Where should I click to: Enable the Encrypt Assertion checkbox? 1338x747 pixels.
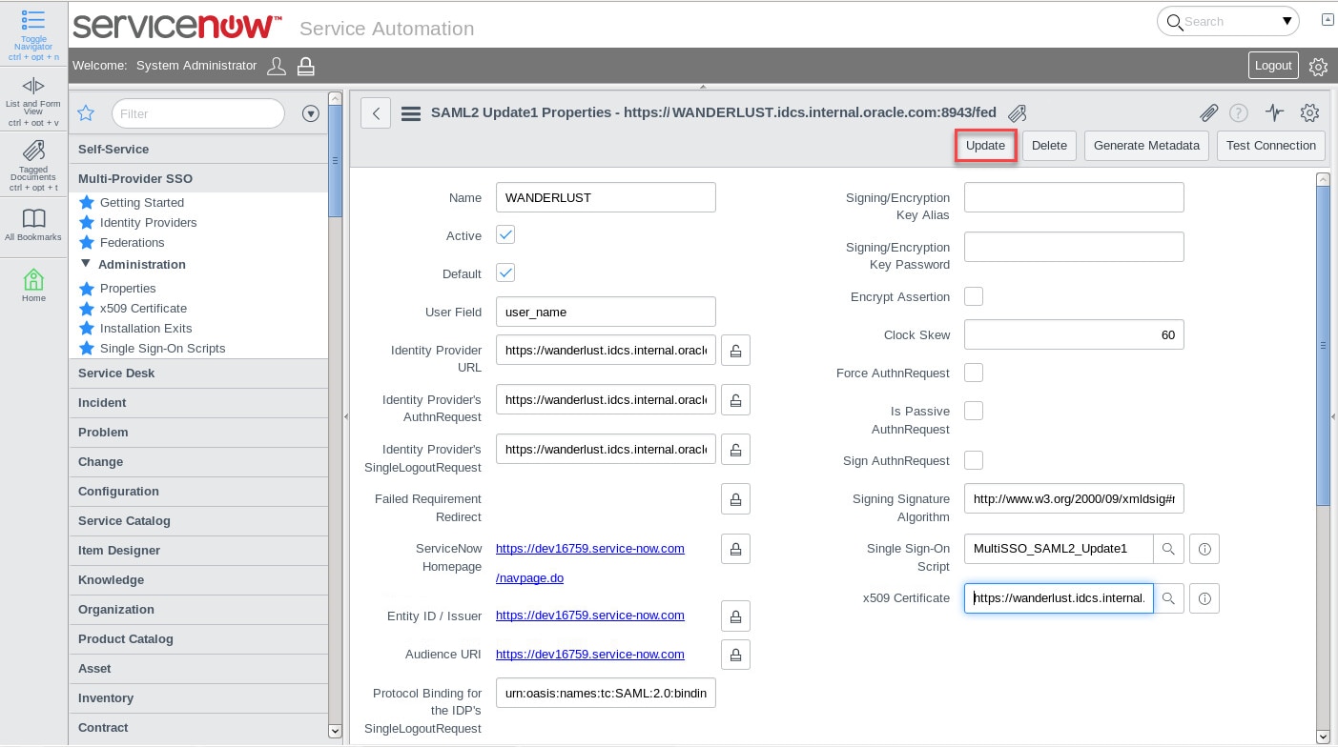tap(974, 296)
